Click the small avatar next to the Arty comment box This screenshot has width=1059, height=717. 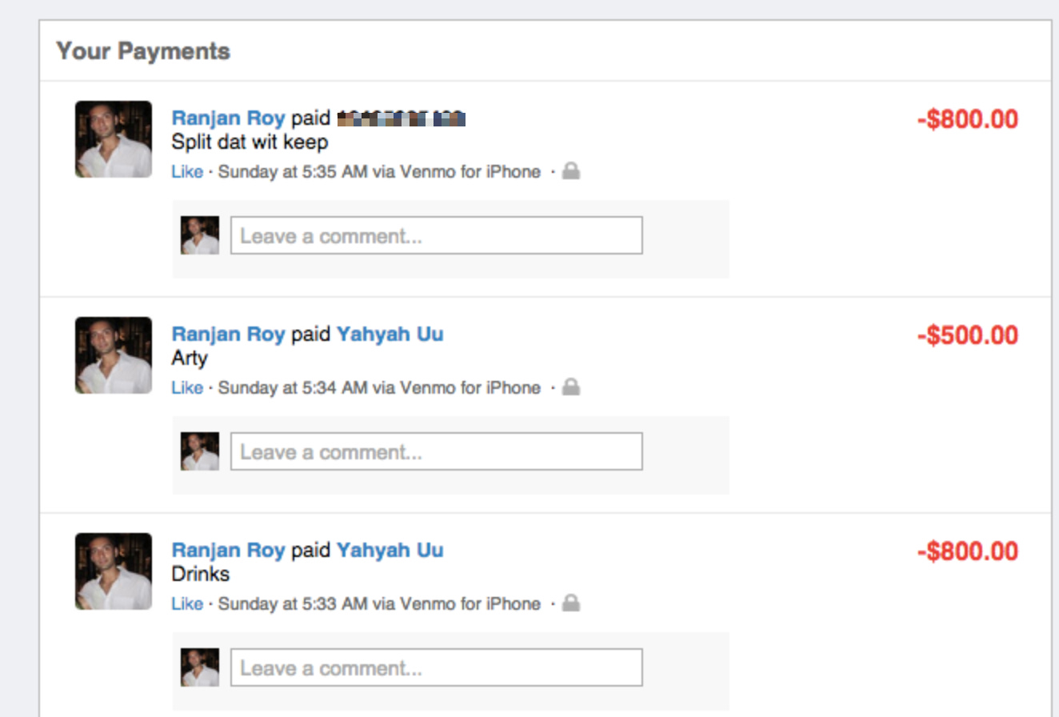pyautogui.click(x=200, y=451)
